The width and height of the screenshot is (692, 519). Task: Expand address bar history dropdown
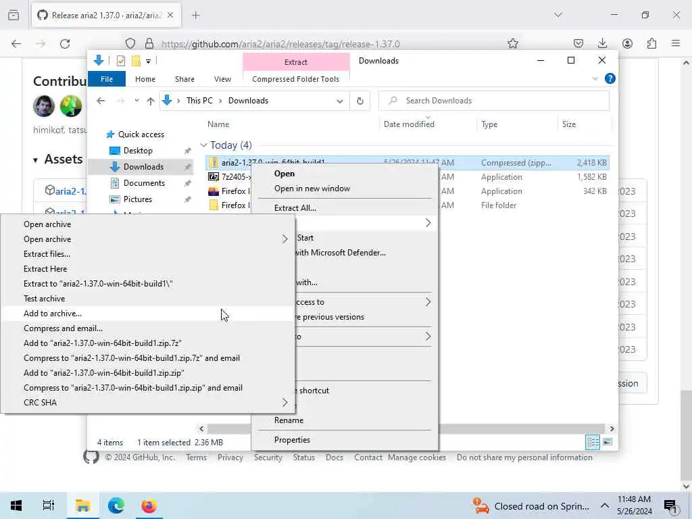tap(339, 101)
